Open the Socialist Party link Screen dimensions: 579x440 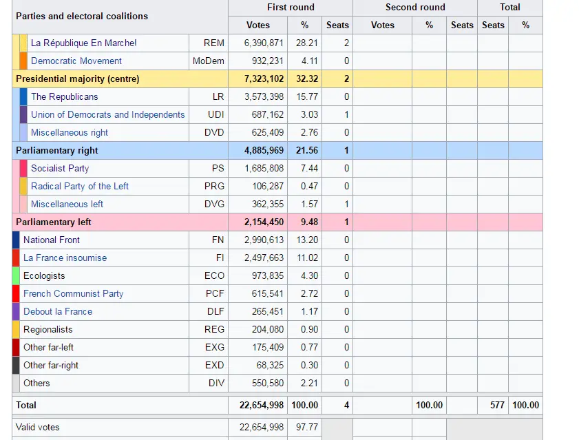pyautogui.click(x=59, y=168)
